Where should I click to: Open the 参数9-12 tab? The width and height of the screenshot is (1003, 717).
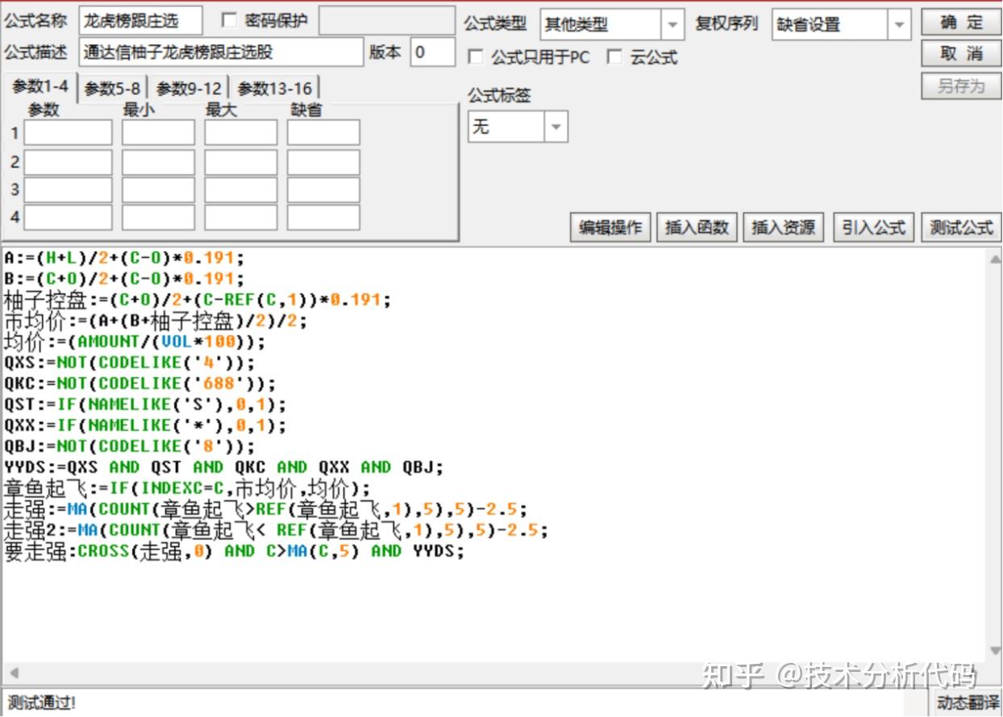coord(189,89)
